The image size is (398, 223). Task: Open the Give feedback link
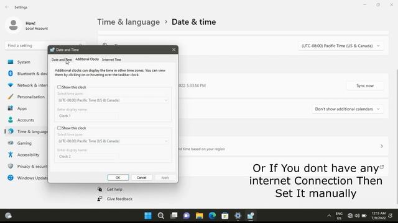[119, 199]
